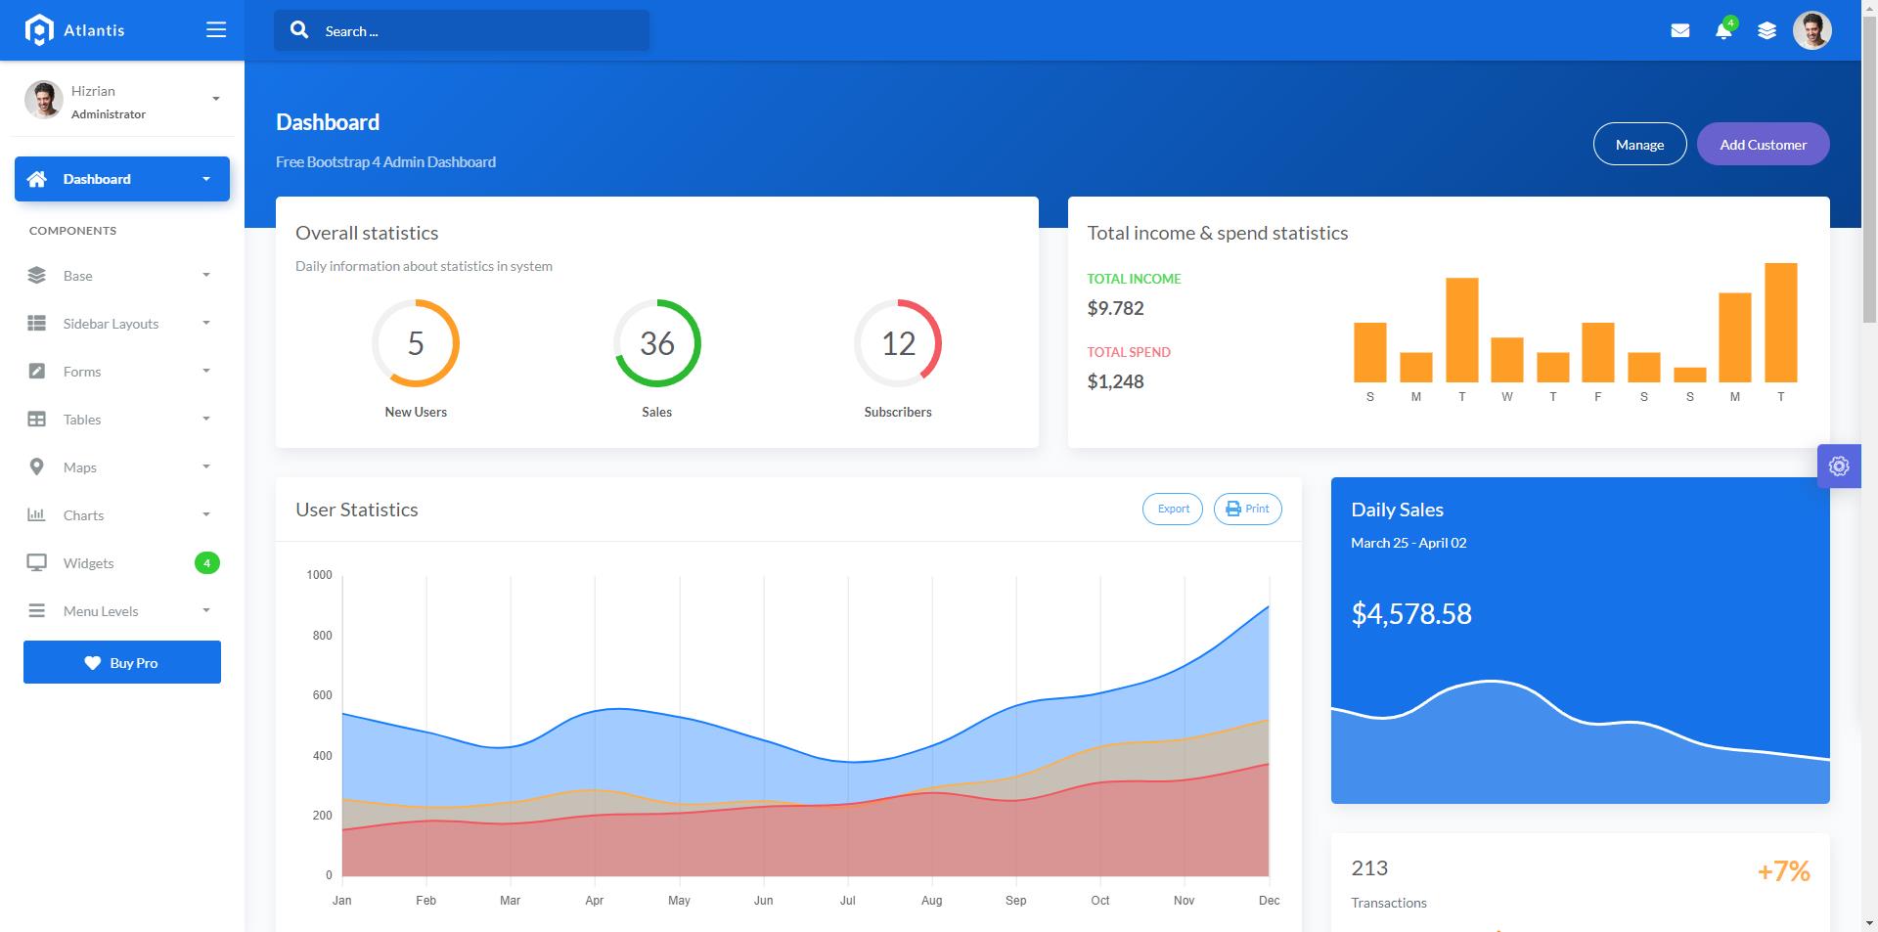This screenshot has width=1878, height=932.
Task: Click the Atlantis brand name link
Action: point(94,30)
